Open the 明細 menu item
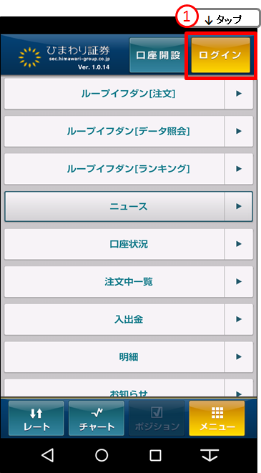This screenshot has width=261, height=473. click(129, 357)
